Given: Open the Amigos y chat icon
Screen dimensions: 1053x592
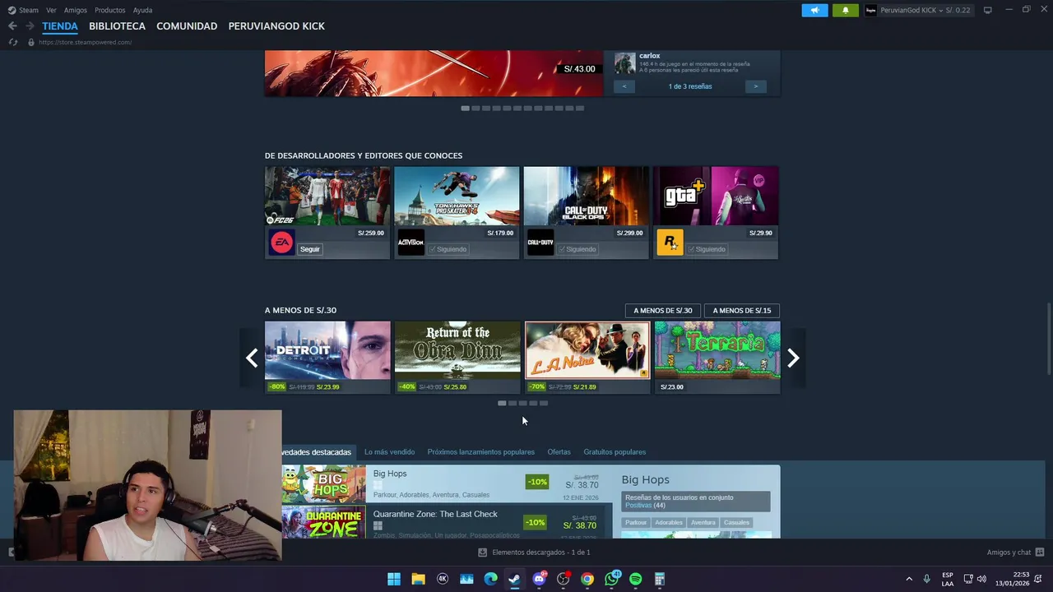Looking at the screenshot, I should click(1040, 553).
